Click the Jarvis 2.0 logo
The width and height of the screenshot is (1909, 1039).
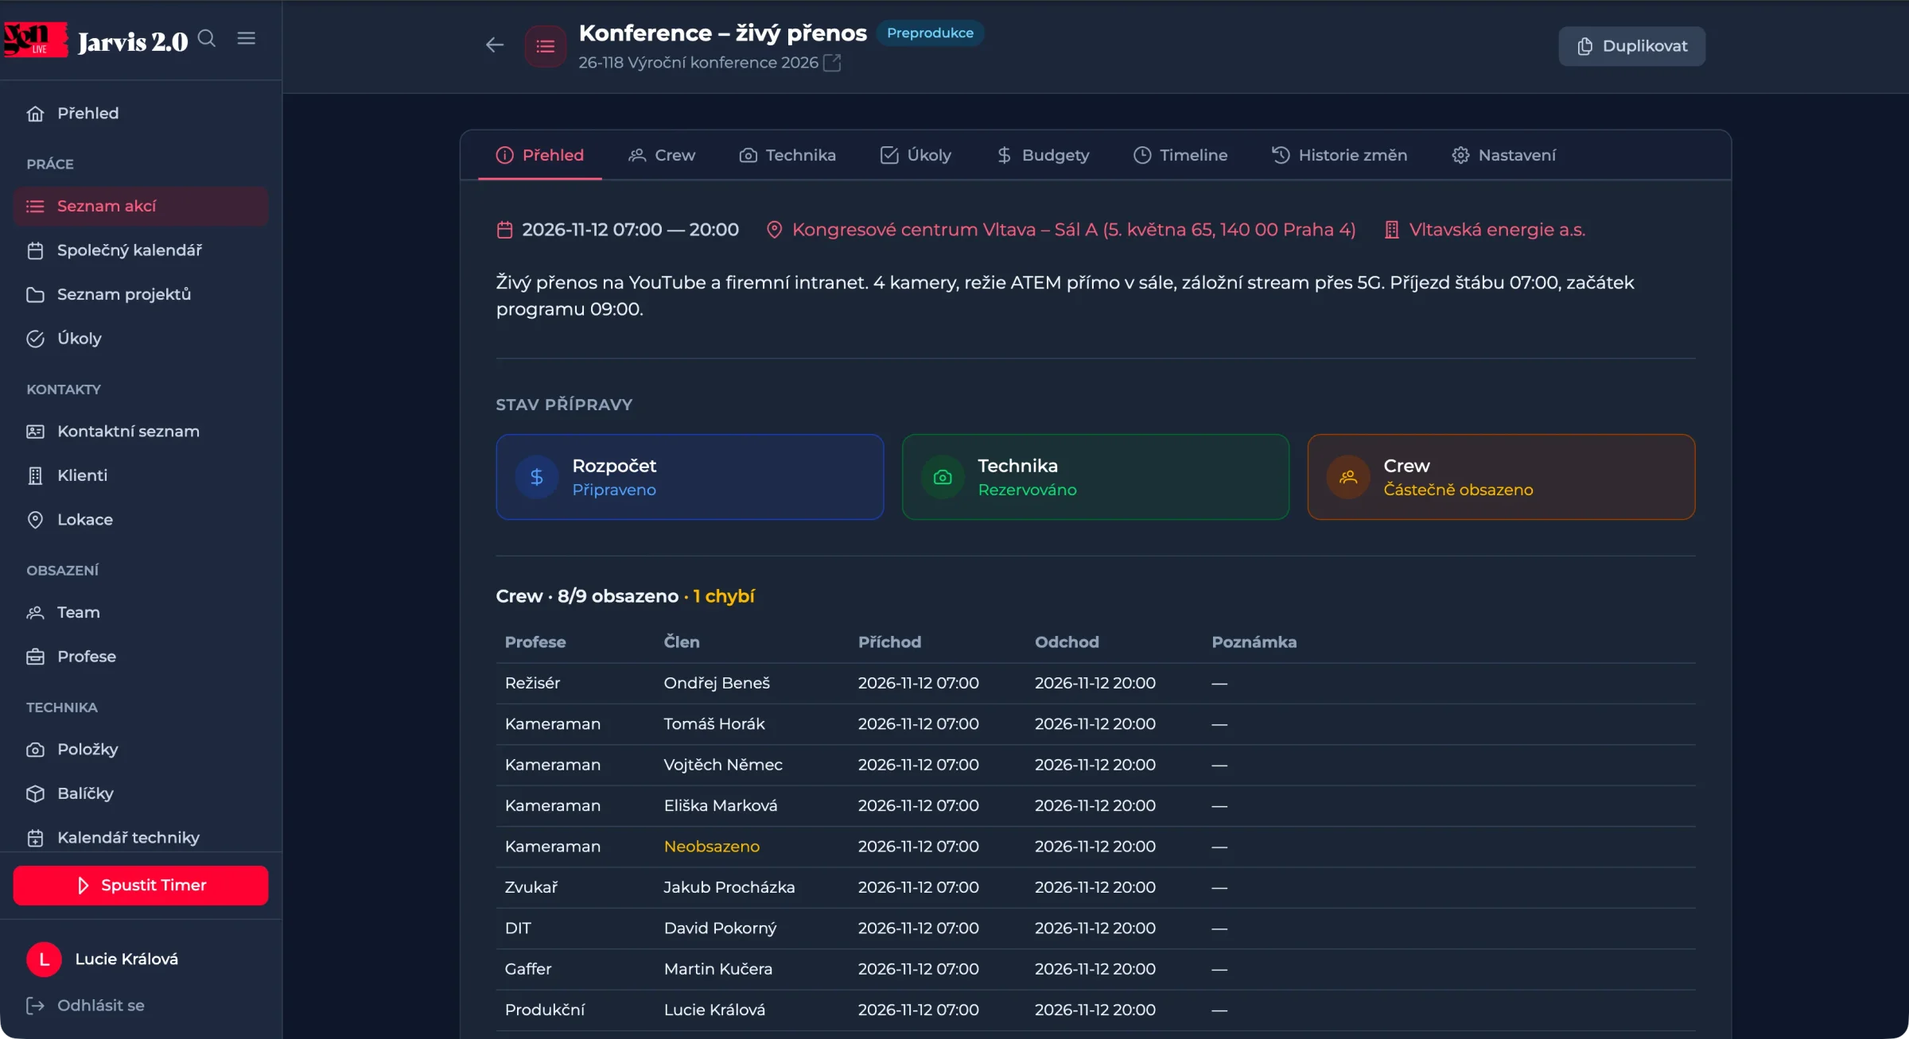pos(95,40)
